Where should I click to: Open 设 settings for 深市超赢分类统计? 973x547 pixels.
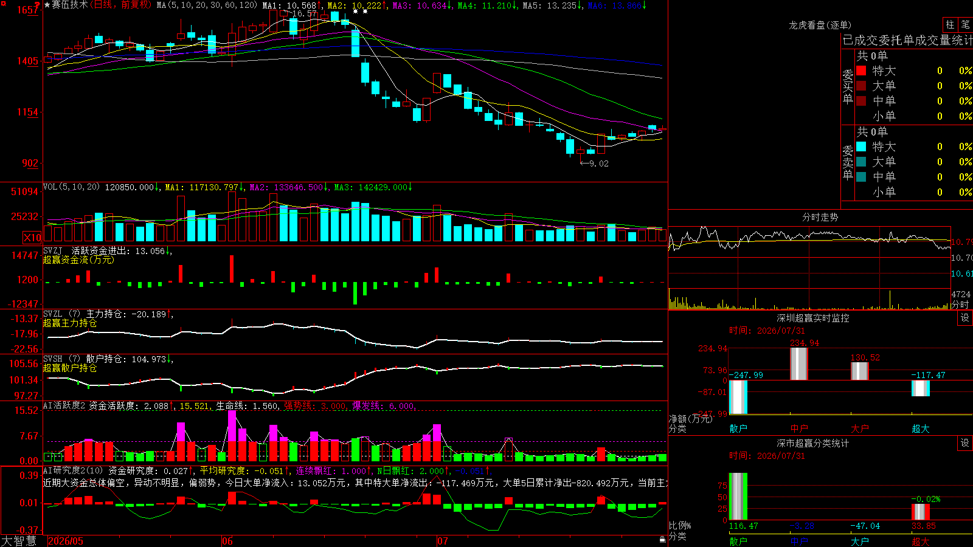pyautogui.click(x=965, y=443)
